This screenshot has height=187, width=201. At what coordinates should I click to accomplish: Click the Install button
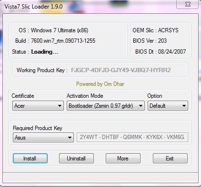30,158
